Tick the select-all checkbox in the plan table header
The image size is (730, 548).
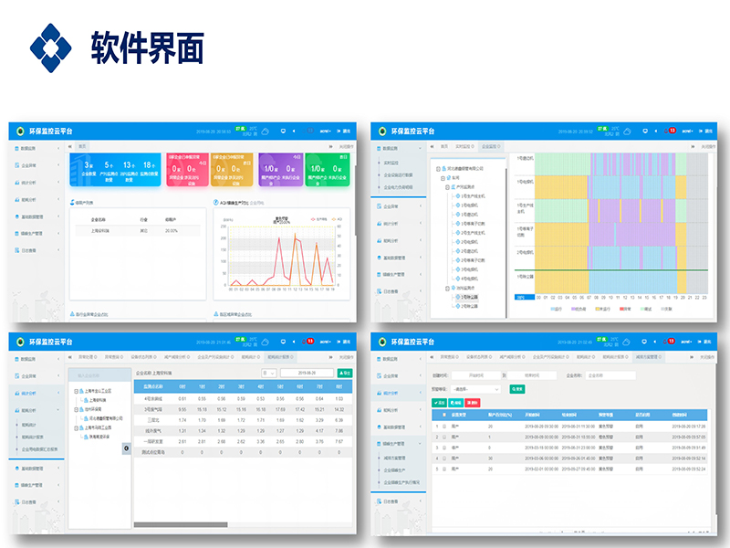(x=444, y=415)
